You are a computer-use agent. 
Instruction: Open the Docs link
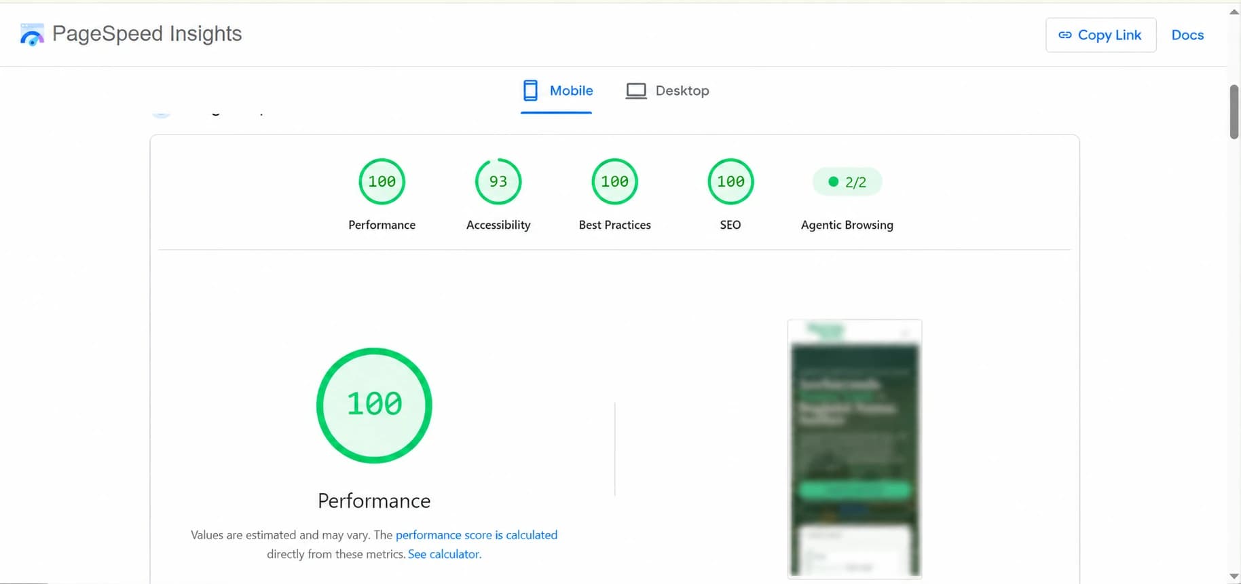pyautogui.click(x=1187, y=35)
